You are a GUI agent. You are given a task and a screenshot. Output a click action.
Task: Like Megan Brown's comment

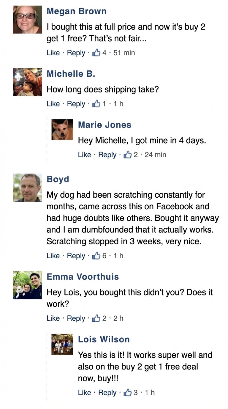(53, 53)
